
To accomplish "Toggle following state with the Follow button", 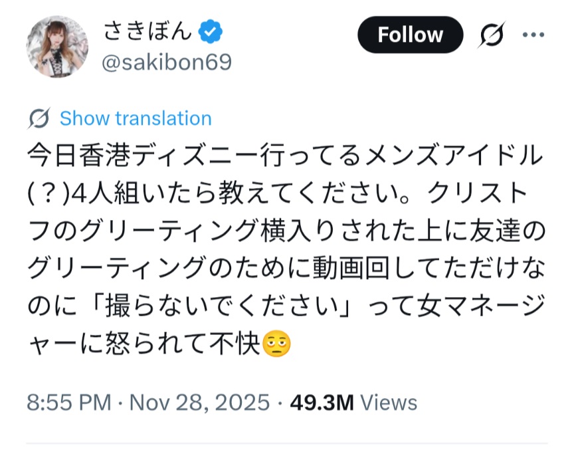I will 410,35.
